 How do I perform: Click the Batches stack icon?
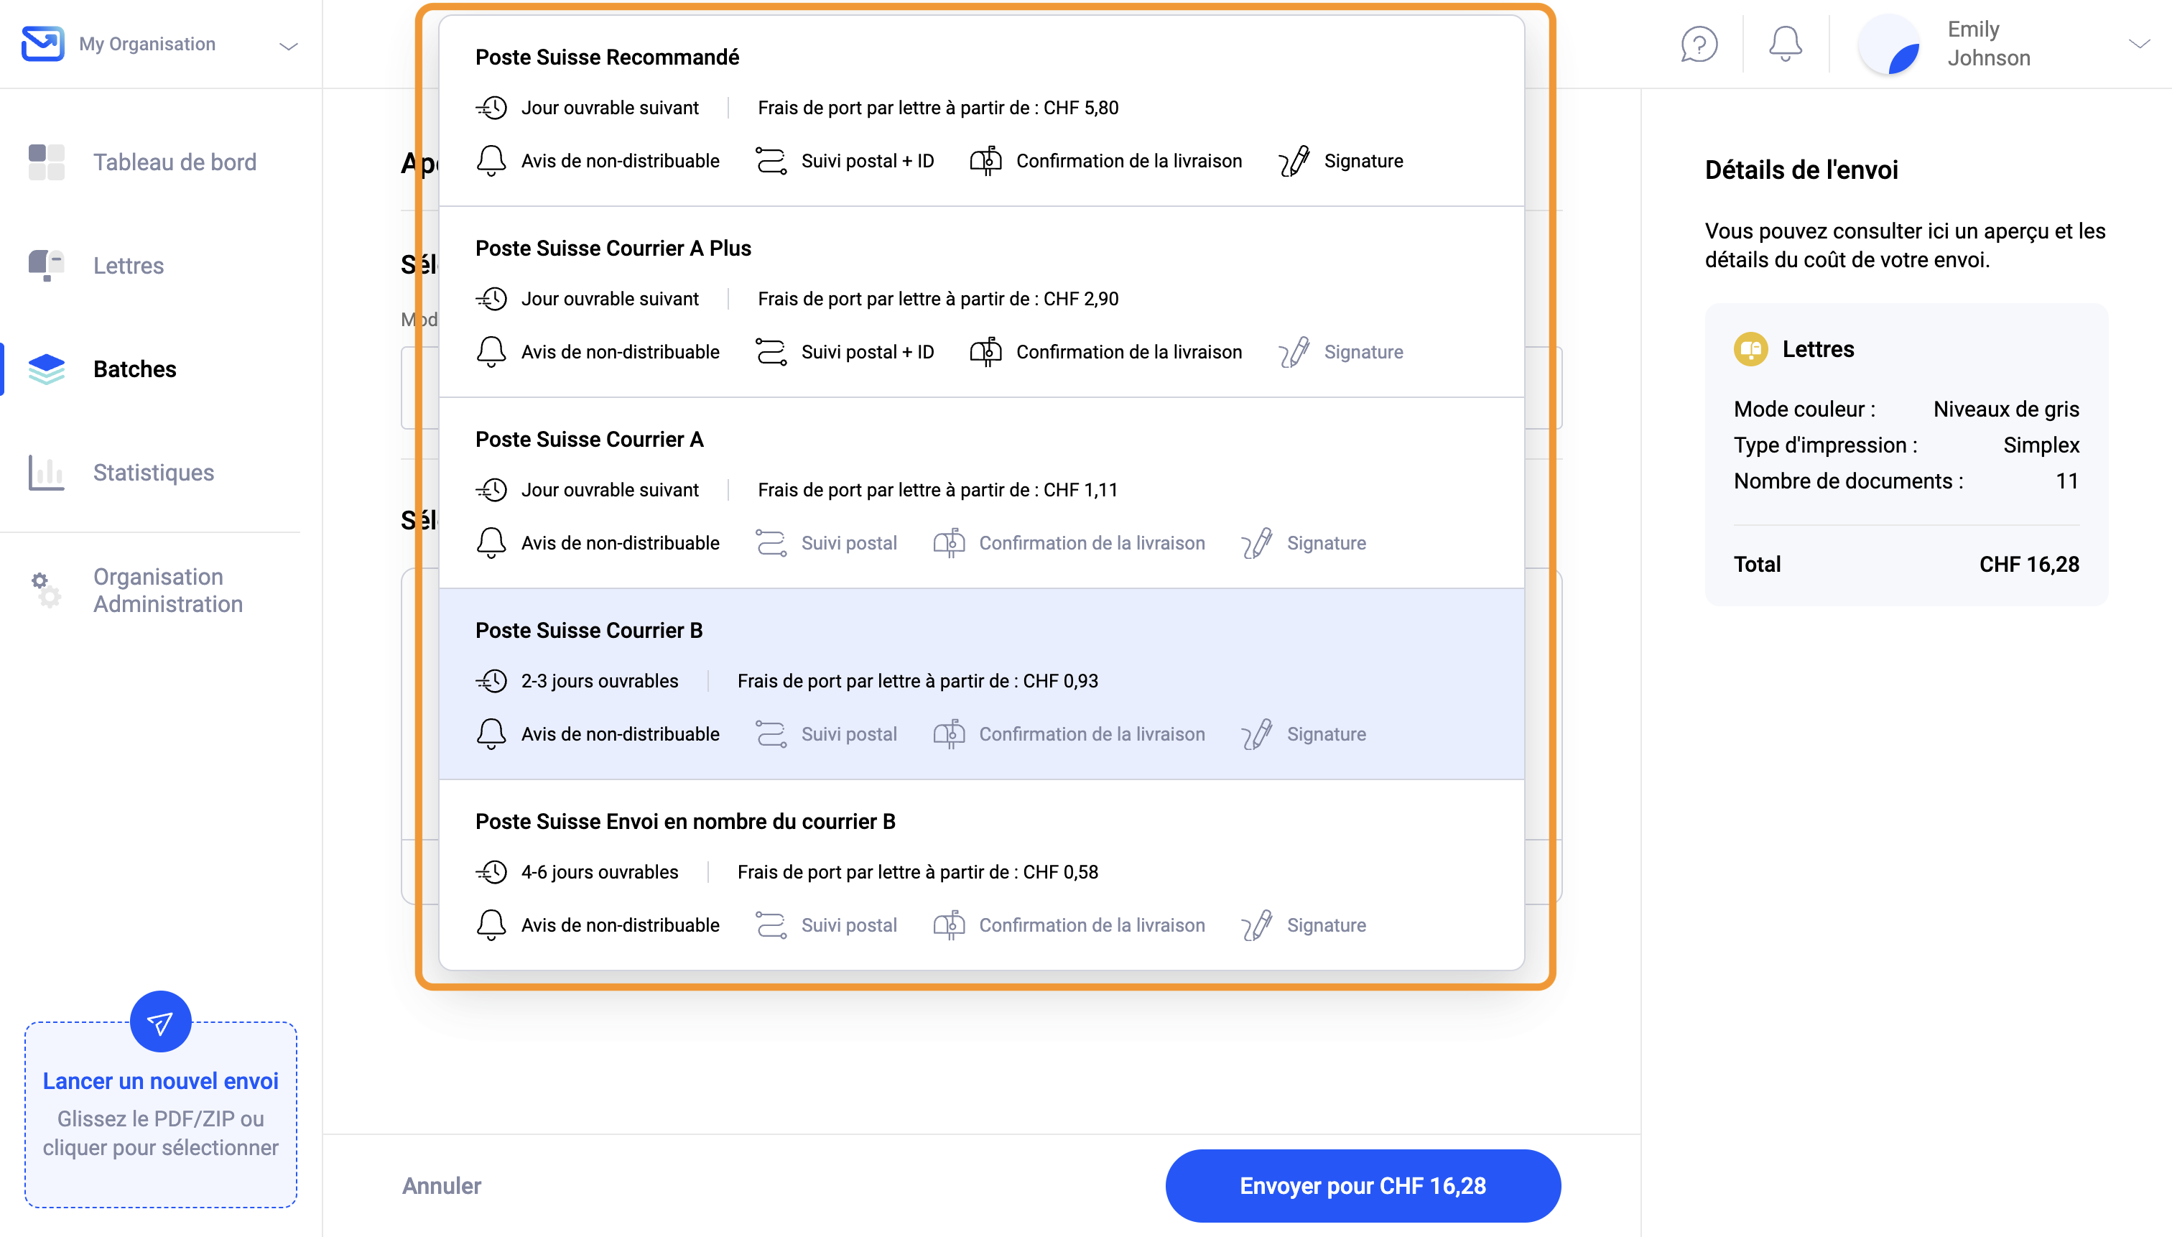coord(47,369)
